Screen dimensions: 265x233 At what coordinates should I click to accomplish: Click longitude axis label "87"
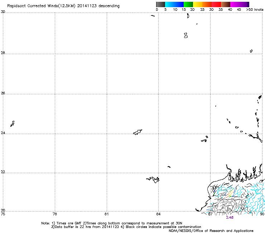point(210,214)
